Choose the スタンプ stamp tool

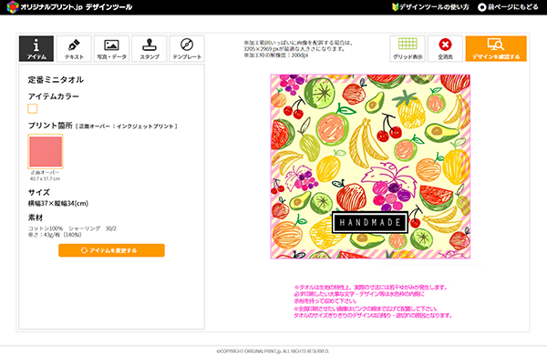pos(150,48)
